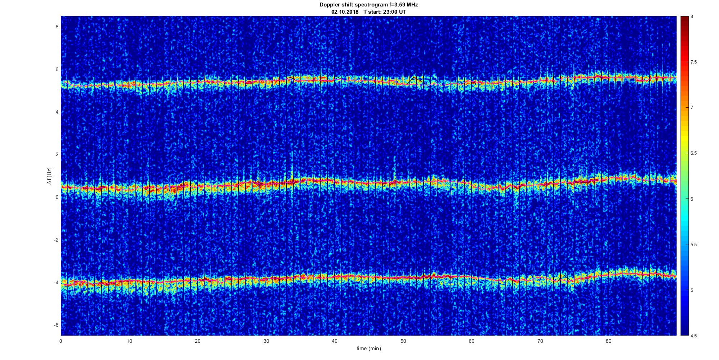Click the y-axis label 'Δf [Hz]'
The height and width of the screenshot is (360, 719).
click(x=50, y=176)
